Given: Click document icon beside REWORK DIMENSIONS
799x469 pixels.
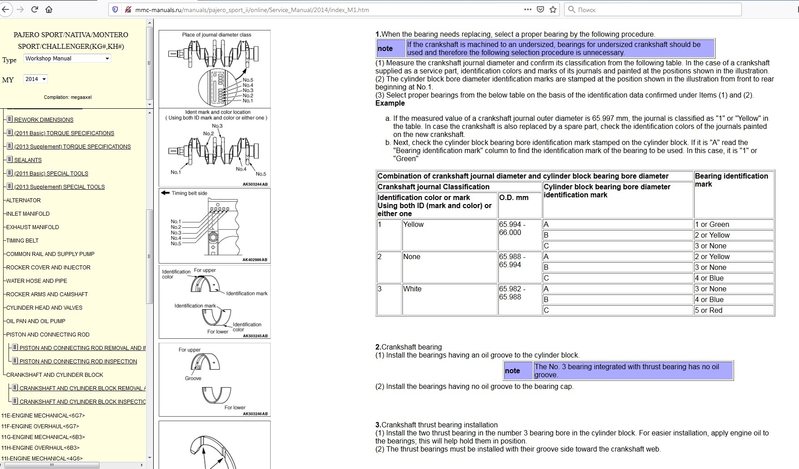Looking at the screenshot, I should point(9,119).
